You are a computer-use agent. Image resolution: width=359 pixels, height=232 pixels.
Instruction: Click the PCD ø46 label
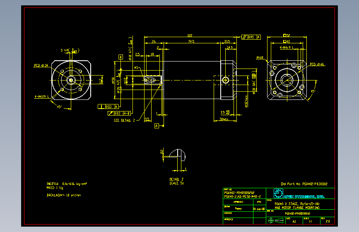point(317,64)
